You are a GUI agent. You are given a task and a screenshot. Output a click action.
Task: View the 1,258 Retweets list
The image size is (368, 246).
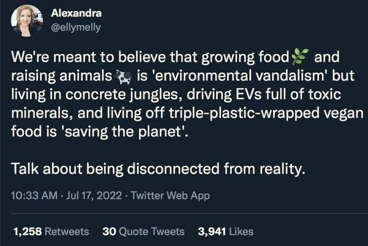(x=50, y=231)
